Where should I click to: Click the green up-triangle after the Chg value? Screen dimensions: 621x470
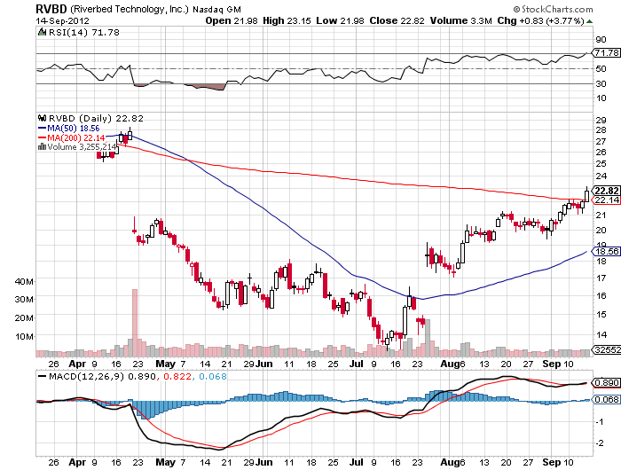pyautogui.click(x=589, y=21)
